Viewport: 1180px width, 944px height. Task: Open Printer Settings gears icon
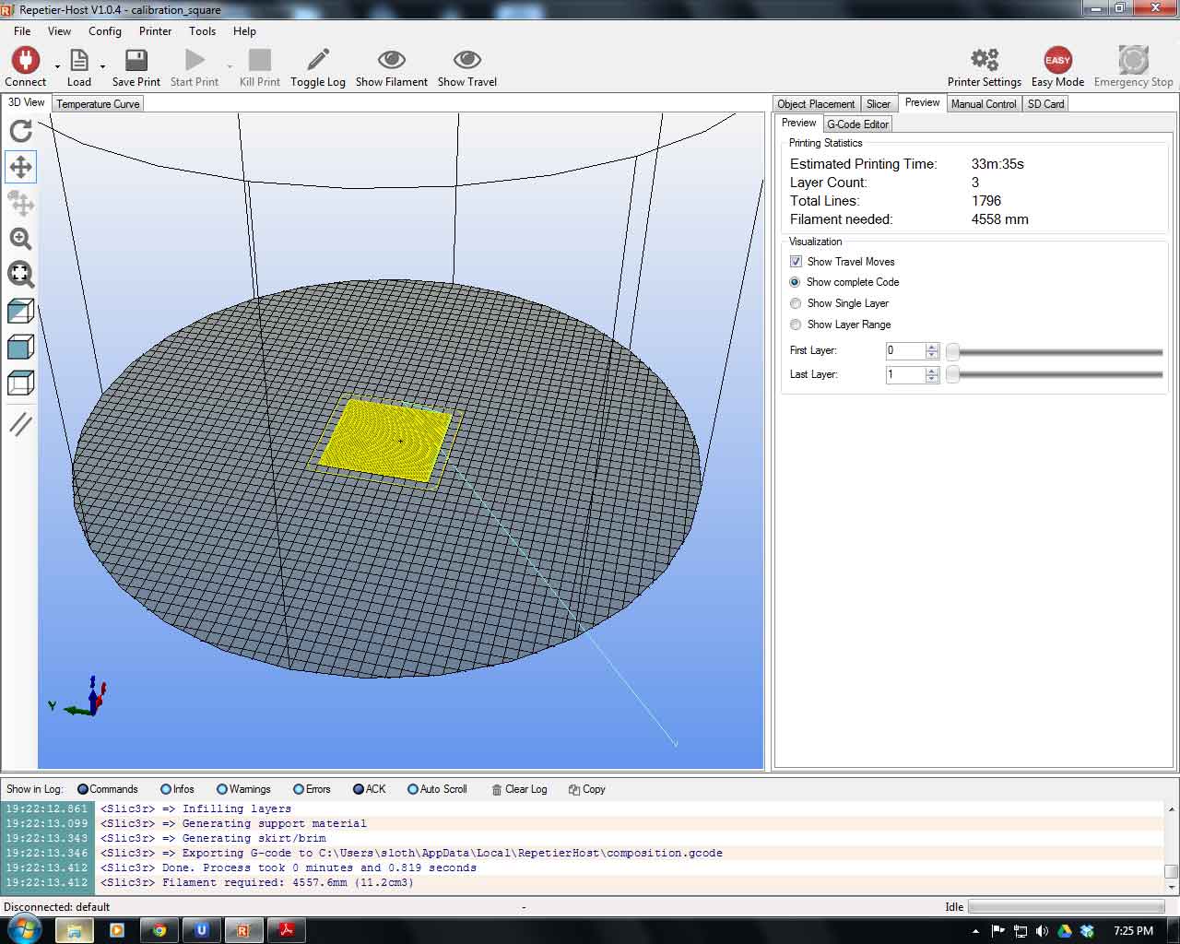[x=985, y=61]
